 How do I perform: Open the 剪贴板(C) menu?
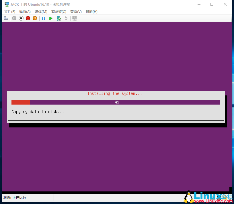pos(58,11)
